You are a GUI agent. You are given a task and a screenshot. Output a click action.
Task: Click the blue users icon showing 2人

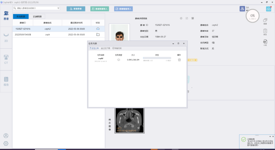pyautogui.click(x=242, y=9)
